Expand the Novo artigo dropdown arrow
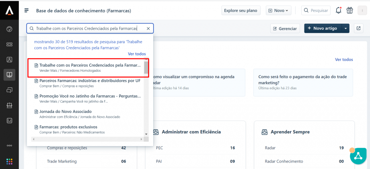370x169 pixels. [x=346, y=28]
